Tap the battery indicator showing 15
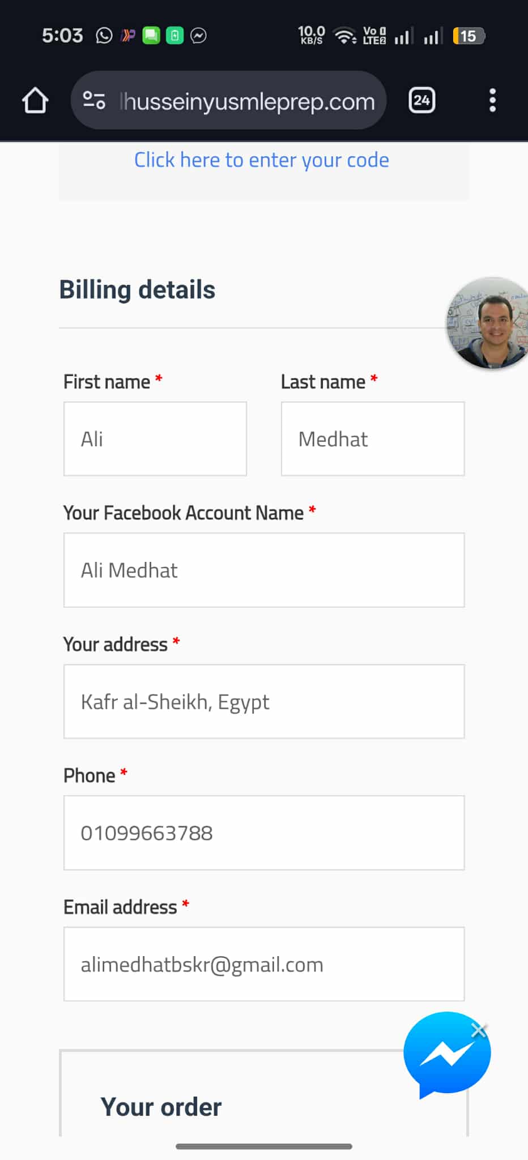 (468, 36)
